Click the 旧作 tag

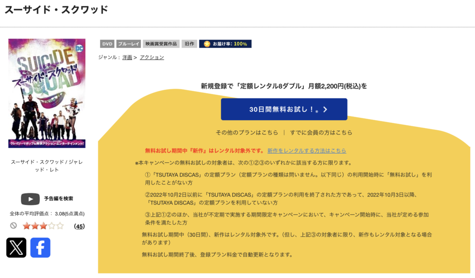coord(189,44)
